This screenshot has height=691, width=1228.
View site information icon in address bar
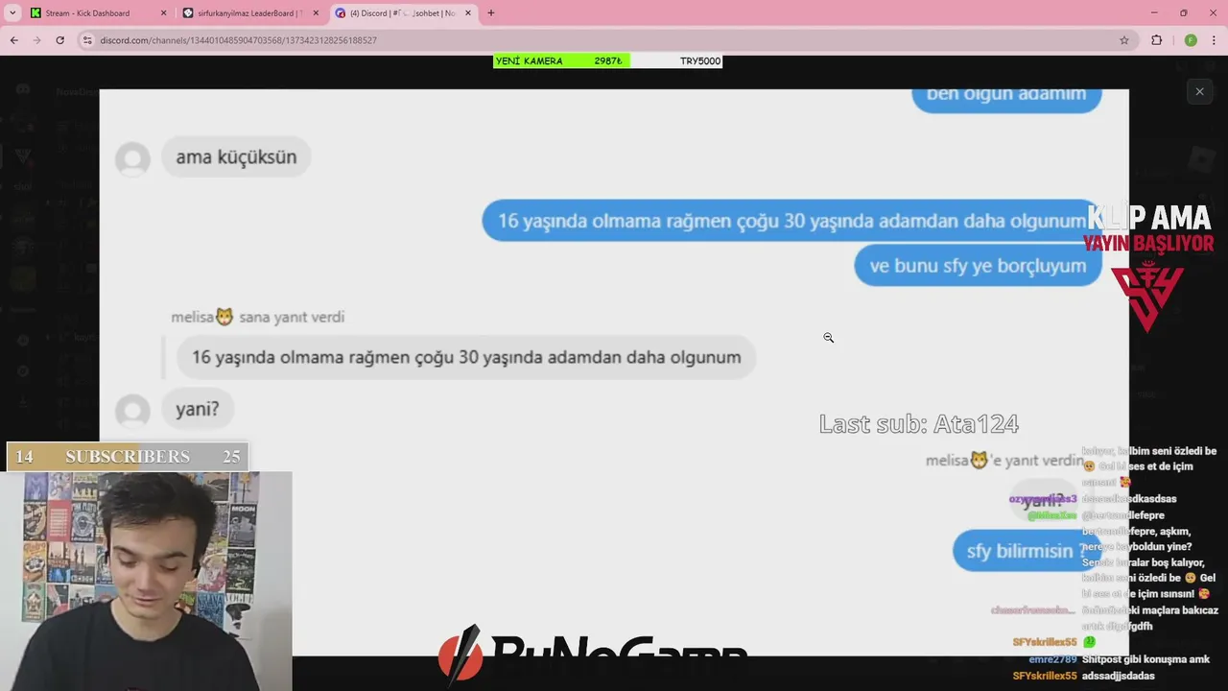pos(87,40)
